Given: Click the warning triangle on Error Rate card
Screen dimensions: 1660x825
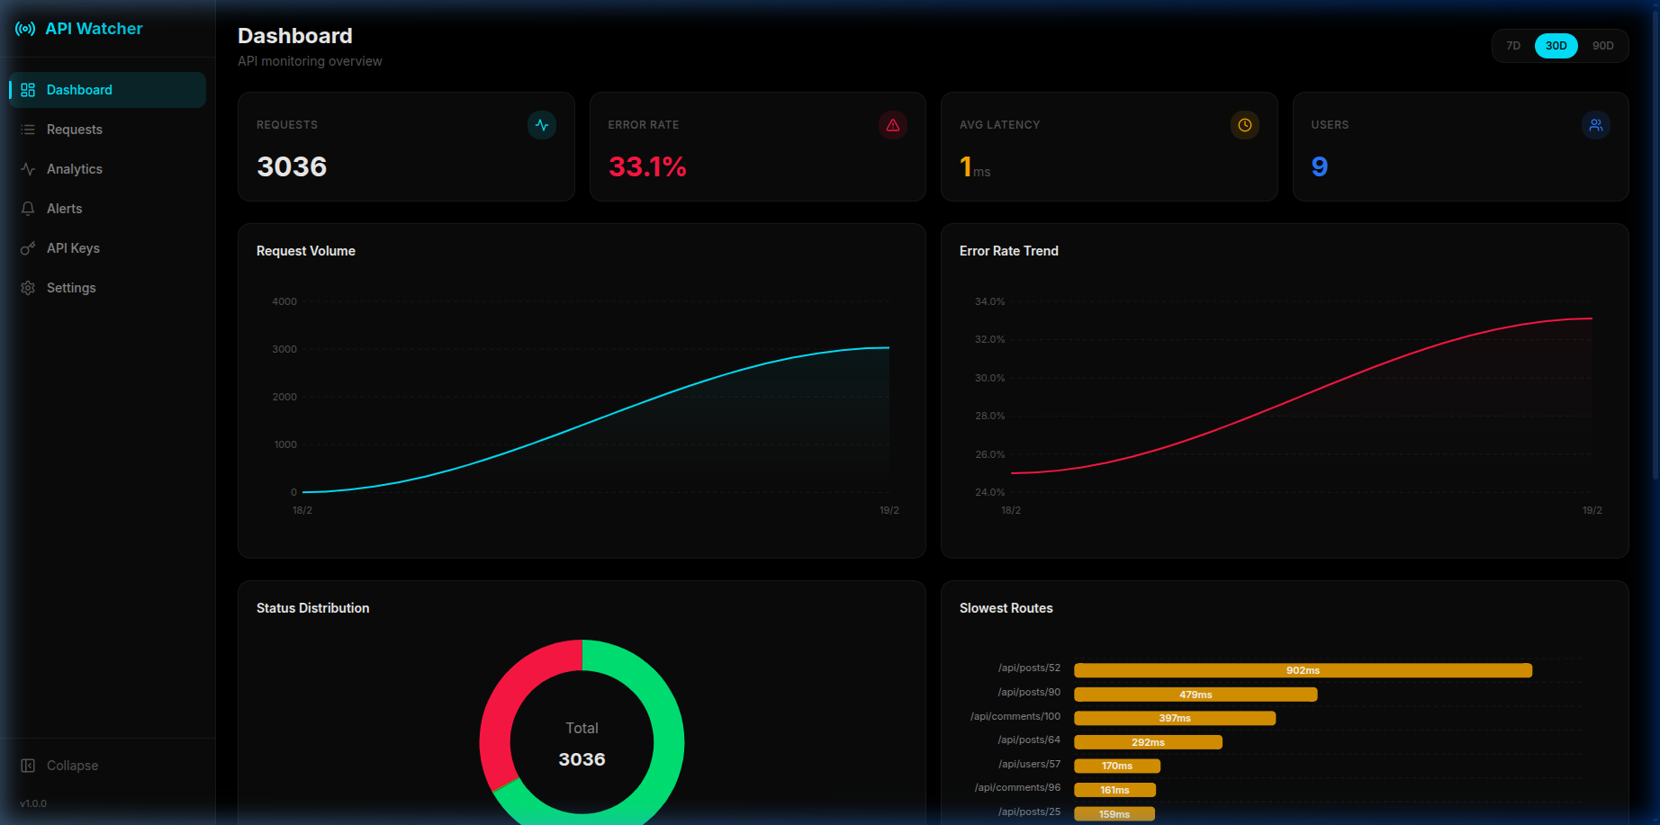Looking at the screenshot, I should [892, 125].
